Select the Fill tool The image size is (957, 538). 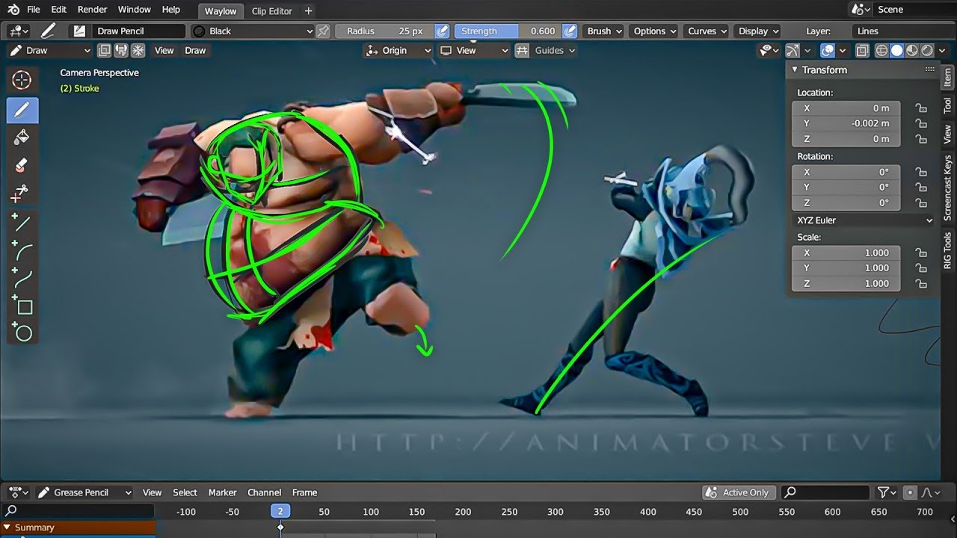pos(22,137)
